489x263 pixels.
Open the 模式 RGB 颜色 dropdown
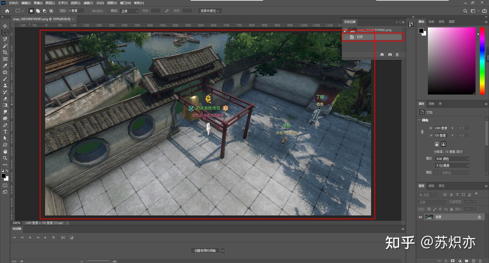(x=452, y=159)
